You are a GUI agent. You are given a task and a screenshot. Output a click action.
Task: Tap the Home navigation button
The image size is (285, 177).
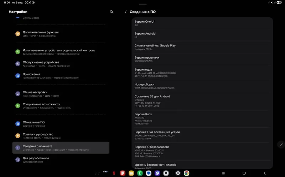coord(244,173)
